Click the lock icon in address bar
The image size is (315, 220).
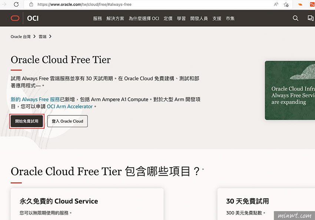click(31, 4)
